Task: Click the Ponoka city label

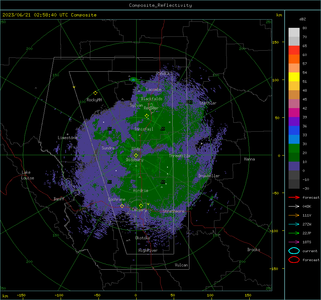Action: pos(163,73)
